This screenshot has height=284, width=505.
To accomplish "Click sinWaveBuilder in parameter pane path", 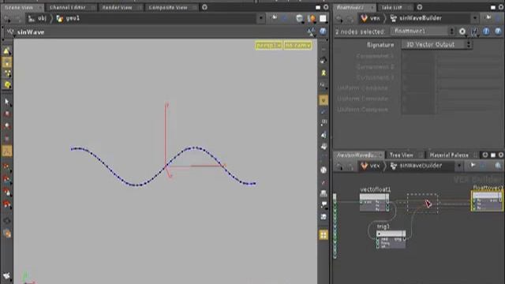I will 416,18.
